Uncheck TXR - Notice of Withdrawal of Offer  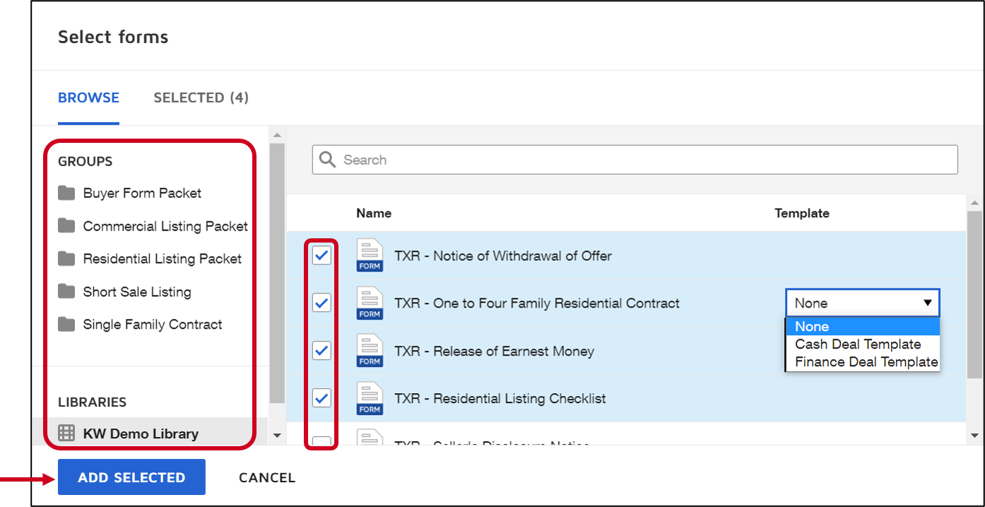[x=322, y=255]
